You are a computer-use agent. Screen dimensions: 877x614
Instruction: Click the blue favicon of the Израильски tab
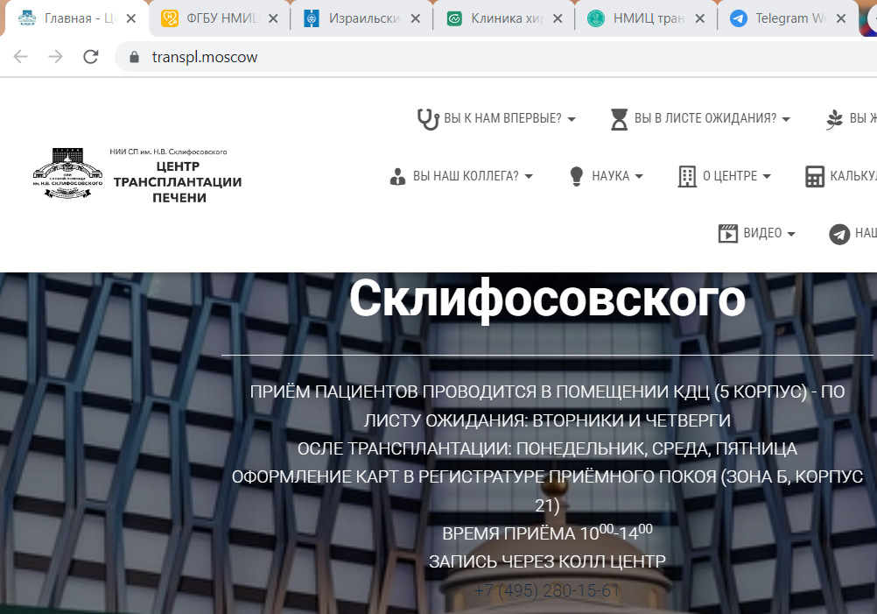(312, 18)
